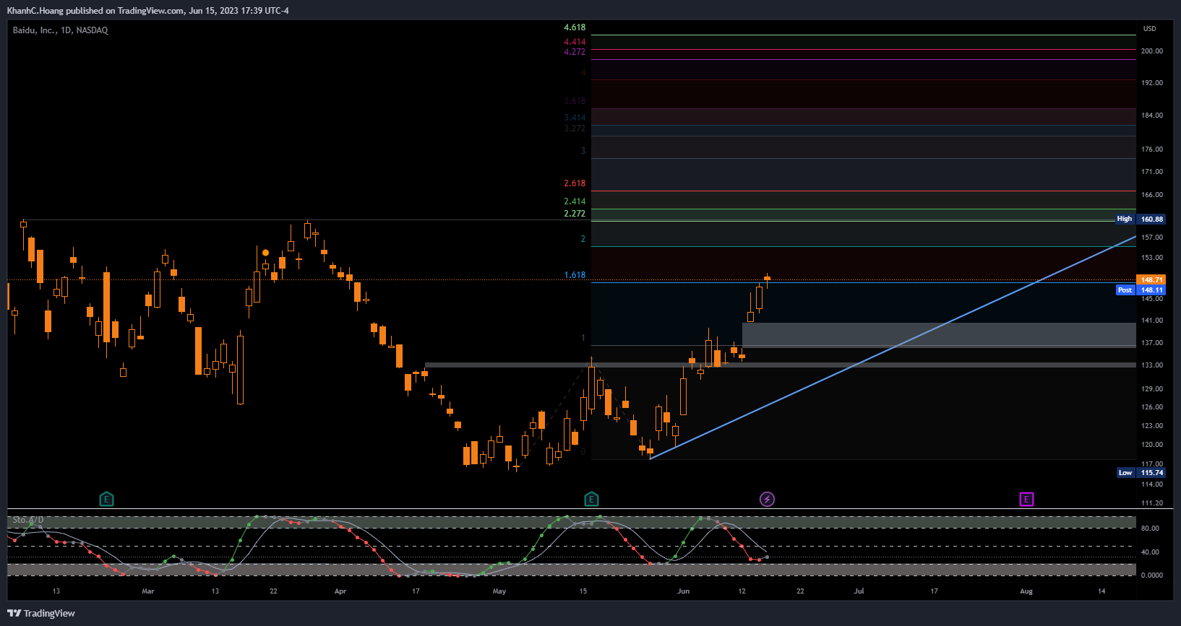The image size is (1181, 626).
Task: Click the May date axis label
Action: pyautogui.click(x=499, y=591)
